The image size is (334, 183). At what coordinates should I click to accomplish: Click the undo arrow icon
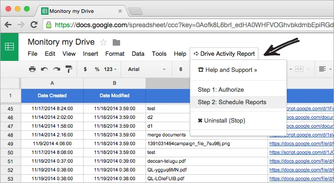click(x=44, y=69)
